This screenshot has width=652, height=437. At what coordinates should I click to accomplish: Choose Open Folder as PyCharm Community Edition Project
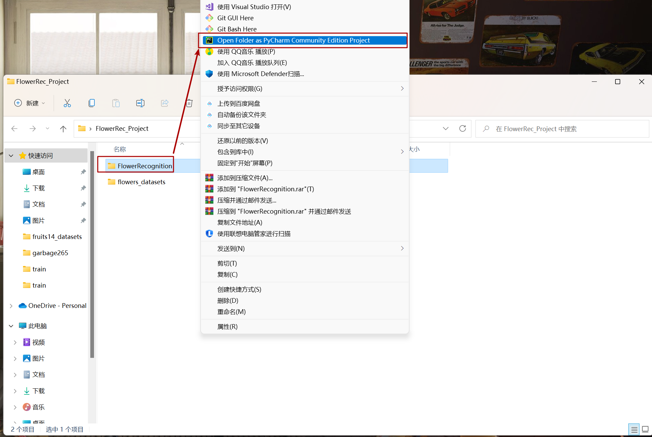[x=294, y=40]
